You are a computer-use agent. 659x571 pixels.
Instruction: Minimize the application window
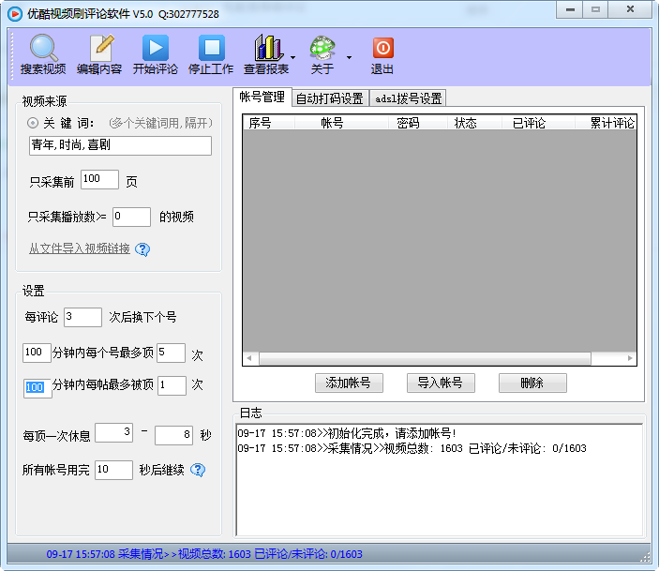click(x=570, y=9)
